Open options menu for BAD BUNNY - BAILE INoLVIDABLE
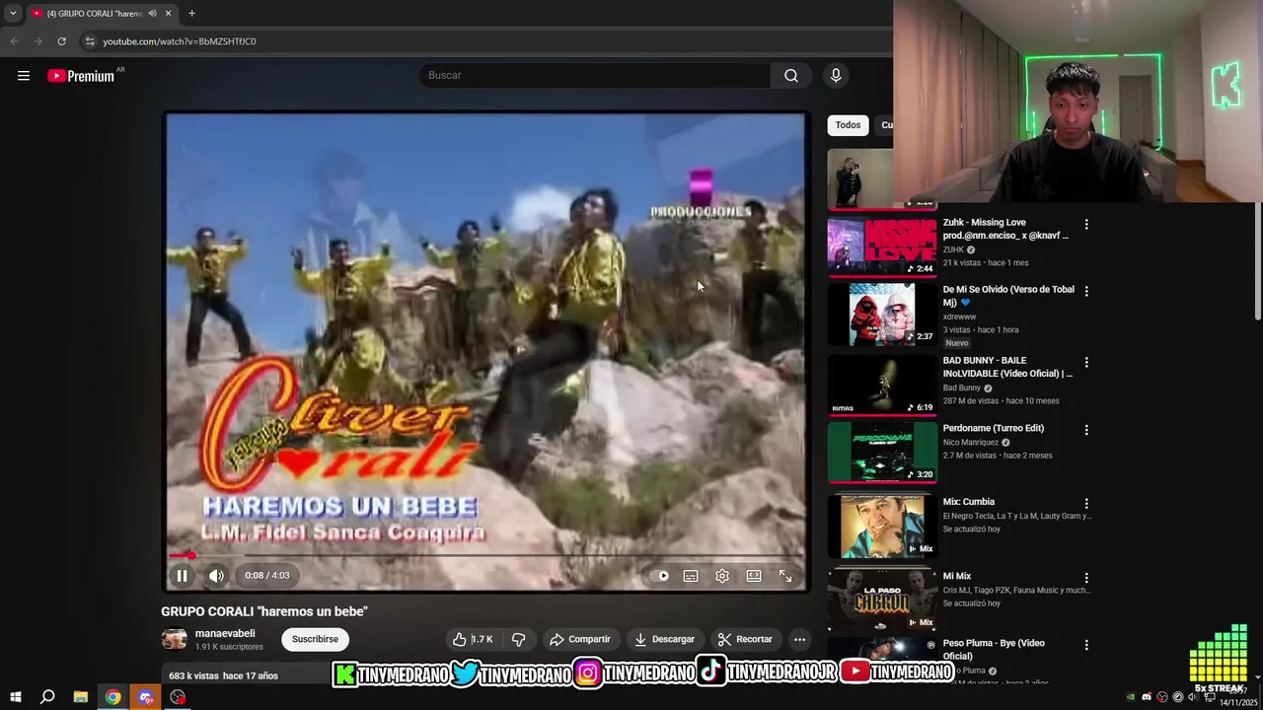The image size is (1263, 710). 1086,363
